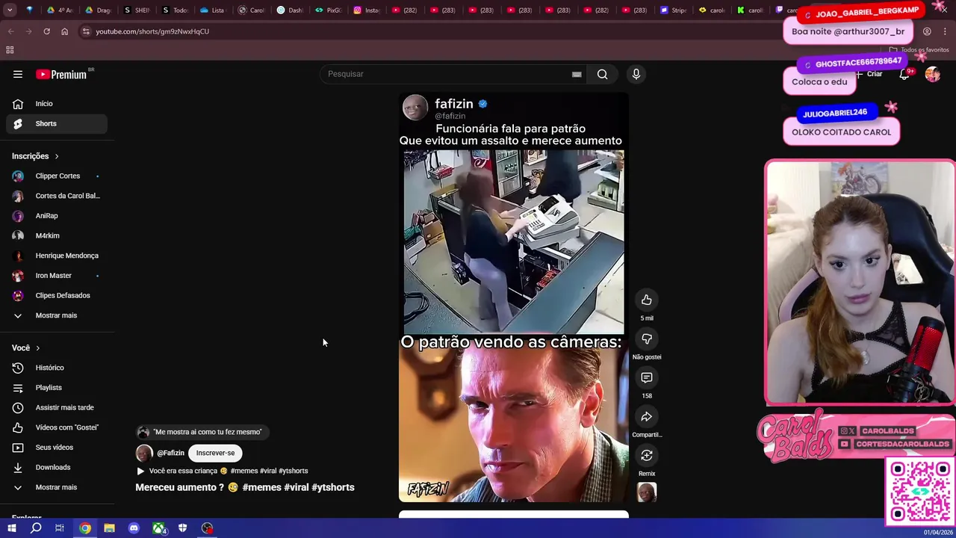Switch to the Lista browser tab
The image size is (956, 538).
213,10
